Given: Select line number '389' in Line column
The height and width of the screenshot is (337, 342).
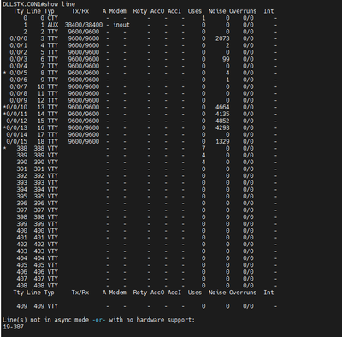Looking at the screenshot, I should (x=39, y=155).
